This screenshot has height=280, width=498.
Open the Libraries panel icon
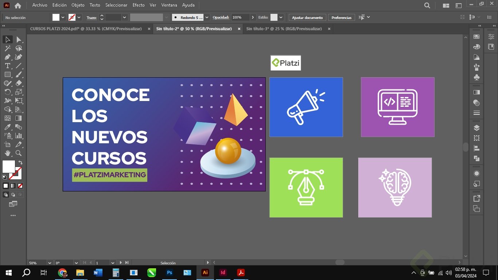[x=491, y=47]
